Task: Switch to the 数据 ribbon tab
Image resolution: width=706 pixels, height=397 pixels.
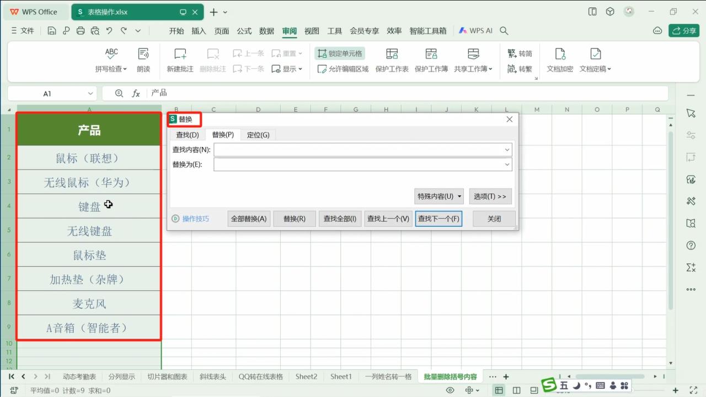Action: coord(267,31)
